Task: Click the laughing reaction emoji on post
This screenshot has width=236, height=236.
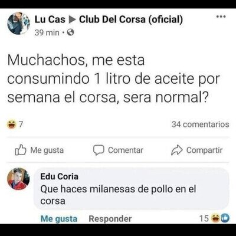Action: [x=11, y=124]
